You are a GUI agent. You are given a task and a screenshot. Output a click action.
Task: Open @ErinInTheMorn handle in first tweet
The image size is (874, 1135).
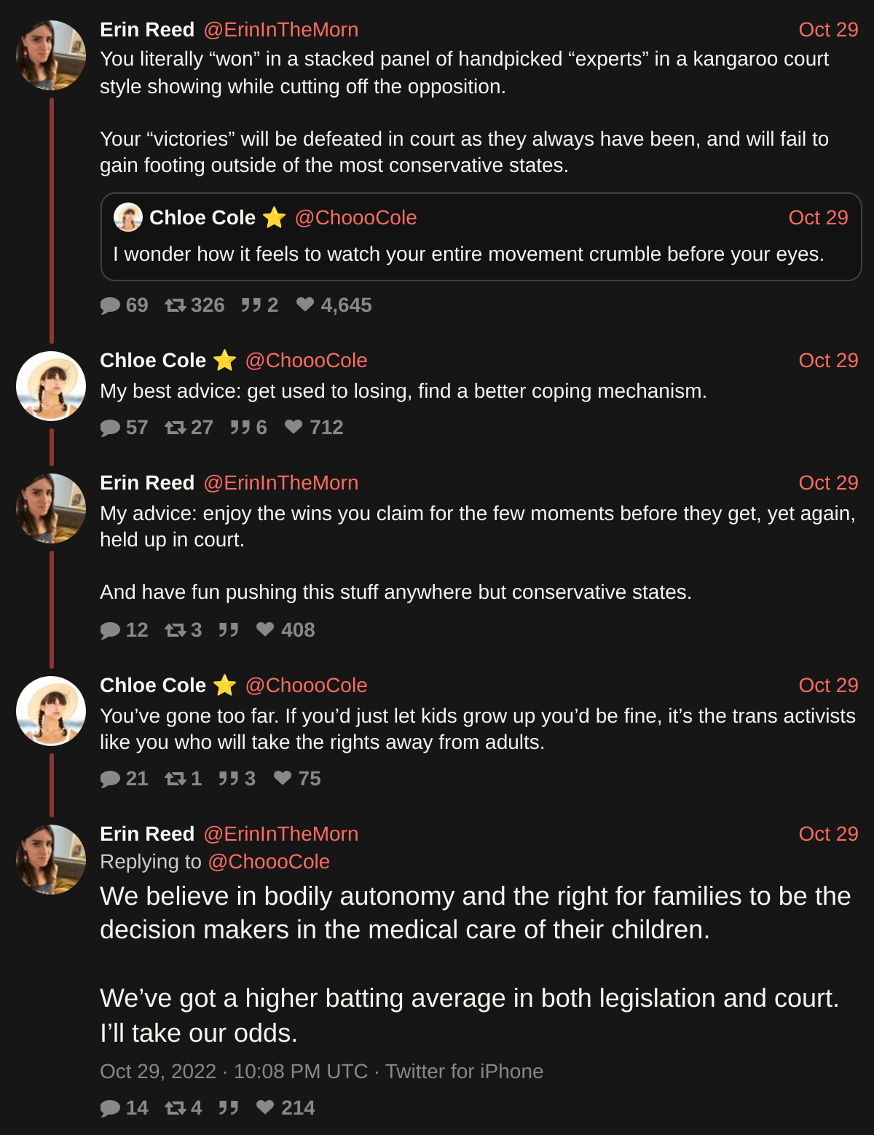click(x=281, y=30)
